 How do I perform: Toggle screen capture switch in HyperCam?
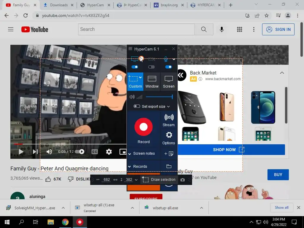(135, 67)
